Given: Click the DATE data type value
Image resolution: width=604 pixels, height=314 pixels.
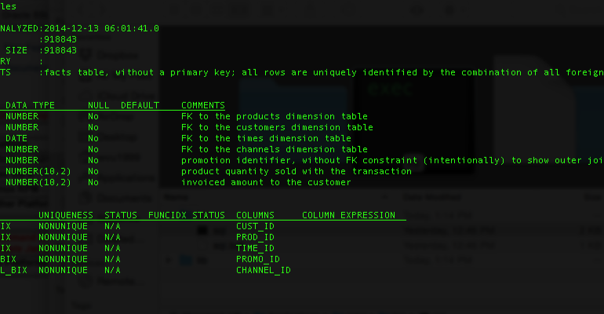Looking at the screenshot, I should coord(16,138).
